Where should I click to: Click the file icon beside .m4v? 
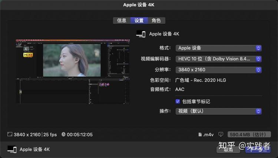click(x=200, y=134)
